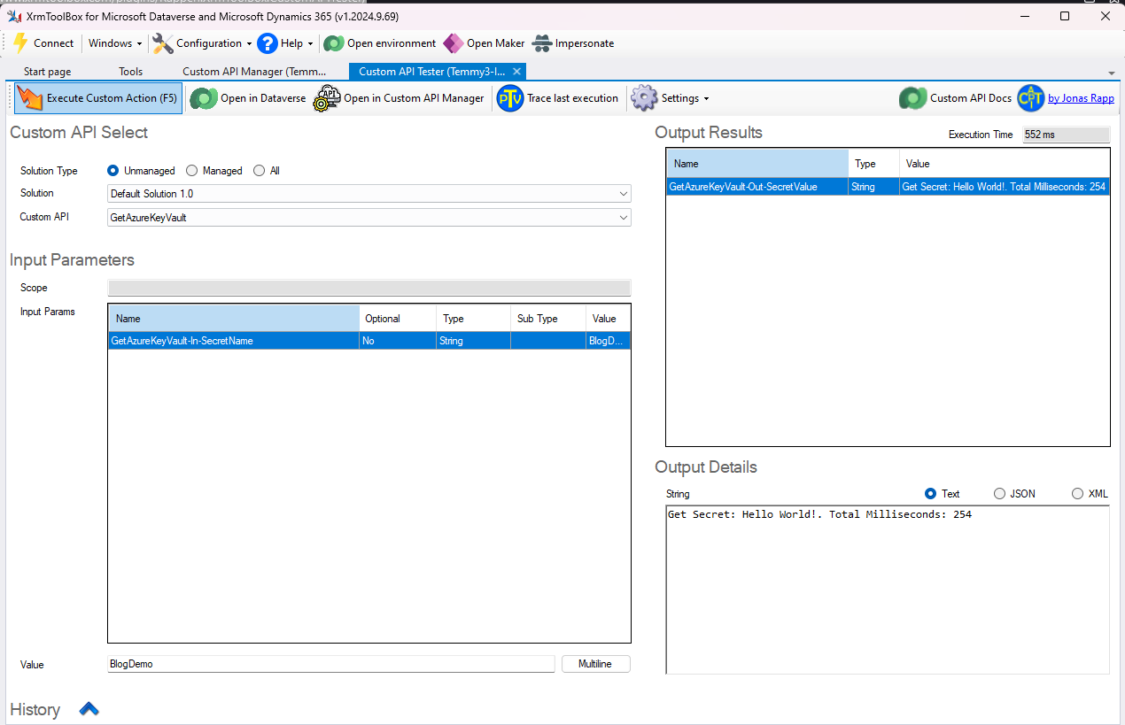Select the Managed solution type radio

coord(191,171)
